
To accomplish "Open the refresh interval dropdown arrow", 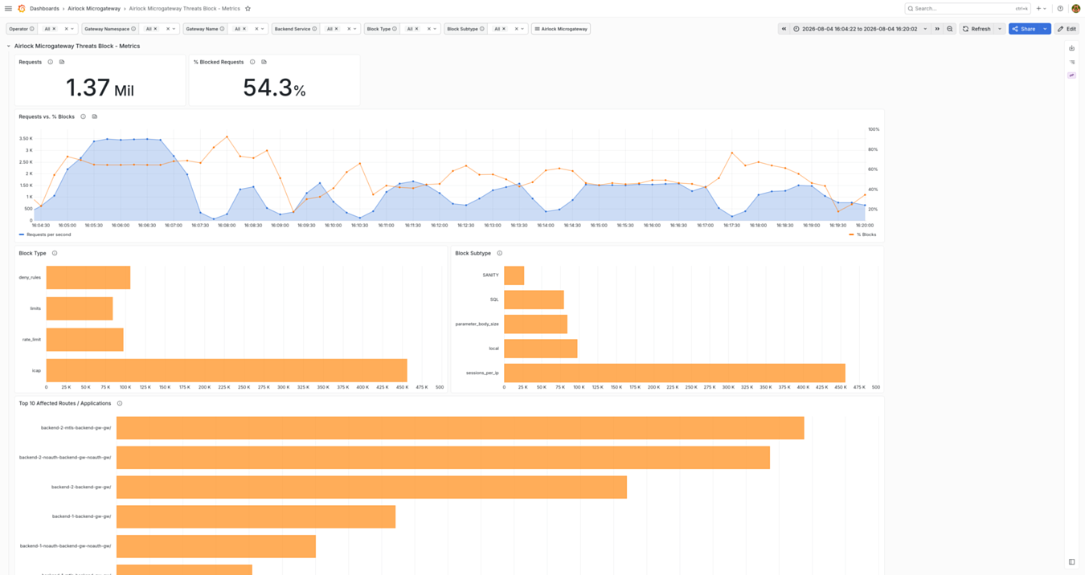I will click(x=1000, y=29).
